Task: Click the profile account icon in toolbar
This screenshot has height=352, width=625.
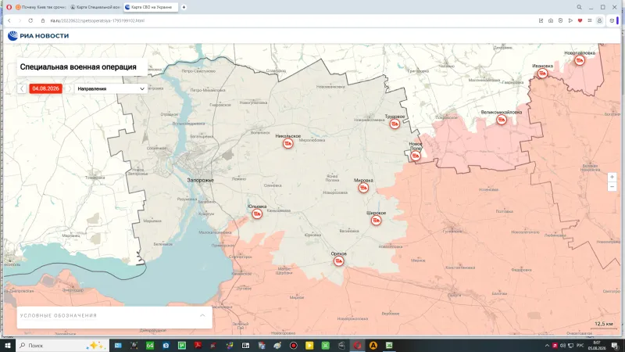Action: (x=599, y=20)
